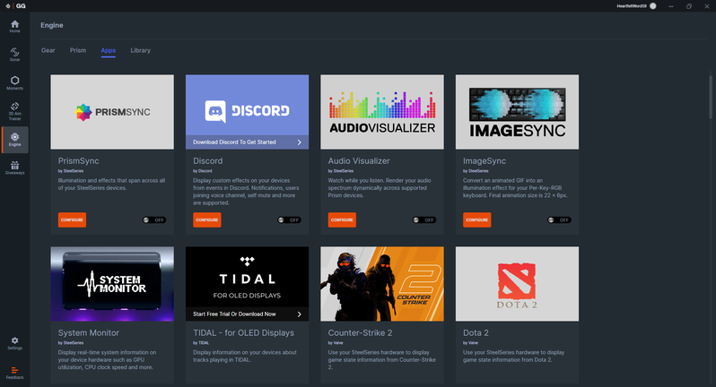Enable the ImageSync app

(559, 220)
